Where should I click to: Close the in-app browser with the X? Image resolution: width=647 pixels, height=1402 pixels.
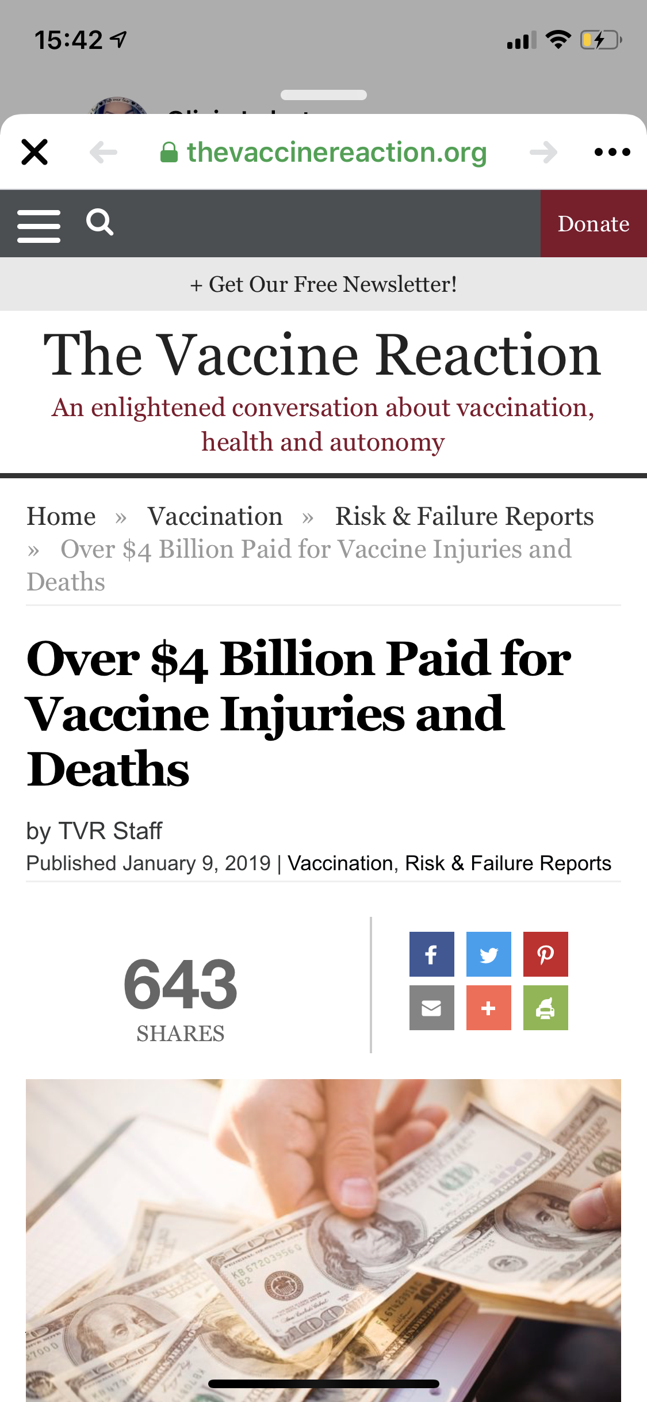click(x=35, y=153)
